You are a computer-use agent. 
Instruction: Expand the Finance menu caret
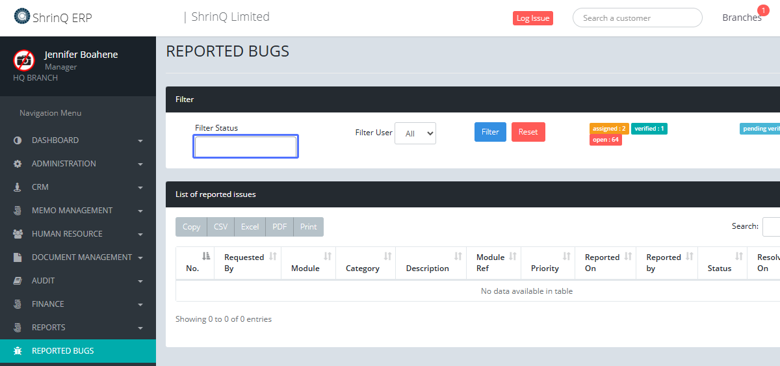[140, 305]
